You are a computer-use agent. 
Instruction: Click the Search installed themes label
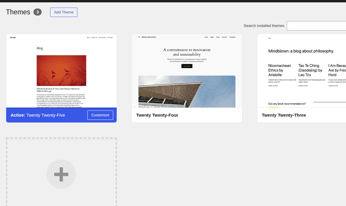pos(264,26)
